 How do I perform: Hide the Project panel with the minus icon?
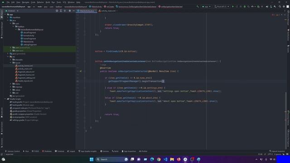pyautogui.click(x=73, y=11)
